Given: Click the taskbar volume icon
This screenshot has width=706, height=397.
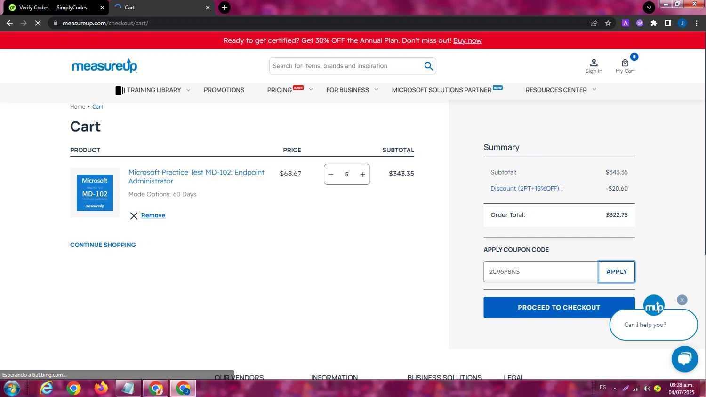Looking at the screenshot, I should point(646,389).
